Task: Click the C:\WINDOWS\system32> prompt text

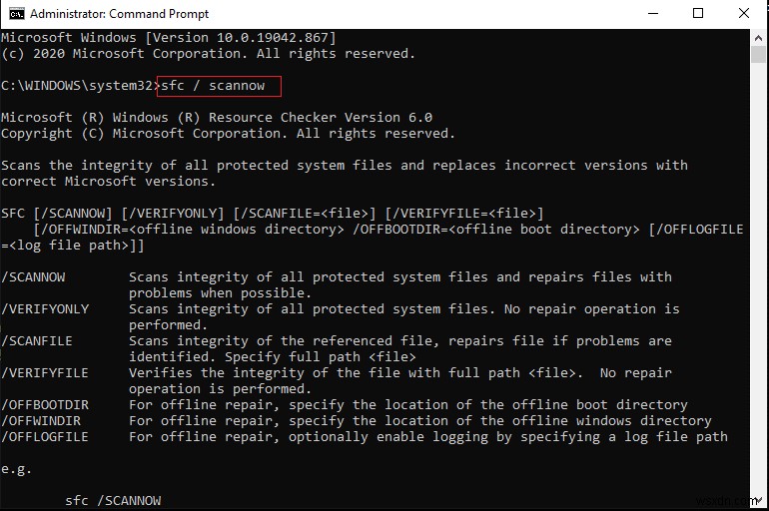Action: (x=78, y=86)
